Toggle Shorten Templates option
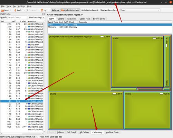Image resolution: width=173 pixels, height=138 pixels. (x=108, y=10)
